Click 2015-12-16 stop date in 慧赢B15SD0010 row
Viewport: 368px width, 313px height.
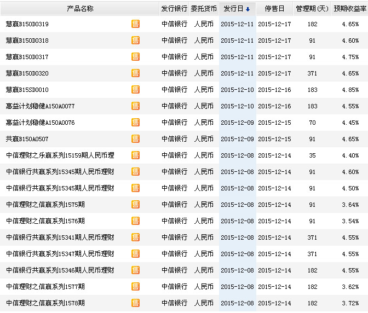(x=274, y=90)
